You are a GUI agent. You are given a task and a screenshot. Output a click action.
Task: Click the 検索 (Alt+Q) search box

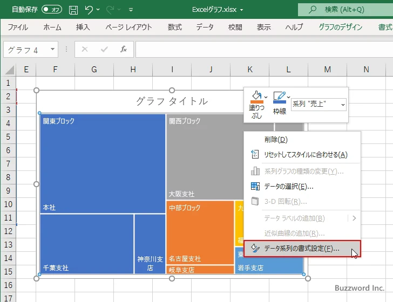click(x=345, y=10)
